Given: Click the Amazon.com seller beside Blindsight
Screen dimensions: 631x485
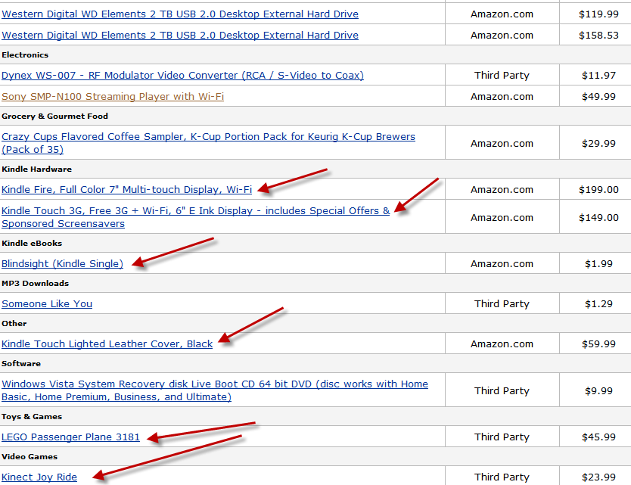Looking at the screenshot, I should tap(502, 264).
